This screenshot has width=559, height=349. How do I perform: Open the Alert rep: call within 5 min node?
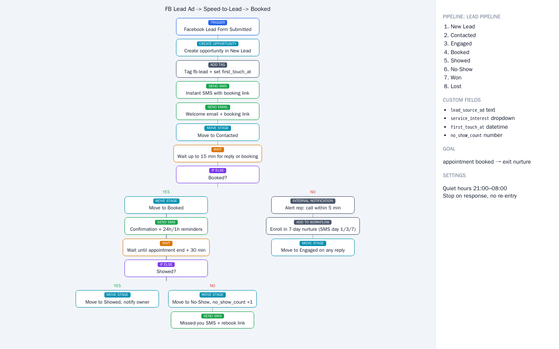click(x=313, y=205)
